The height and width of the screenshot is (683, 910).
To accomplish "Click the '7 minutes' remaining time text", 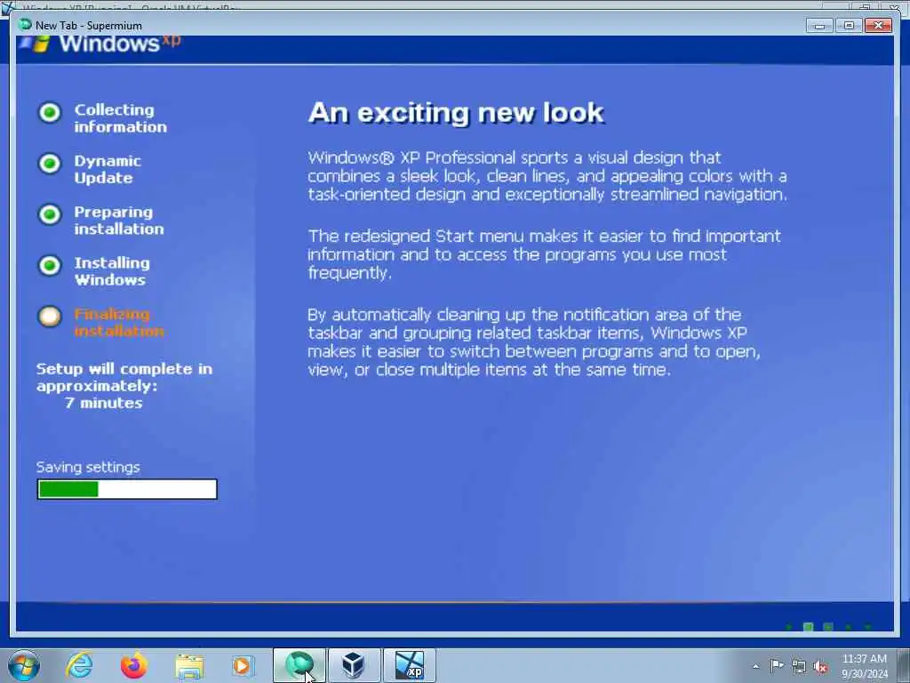I will point(104,403).
